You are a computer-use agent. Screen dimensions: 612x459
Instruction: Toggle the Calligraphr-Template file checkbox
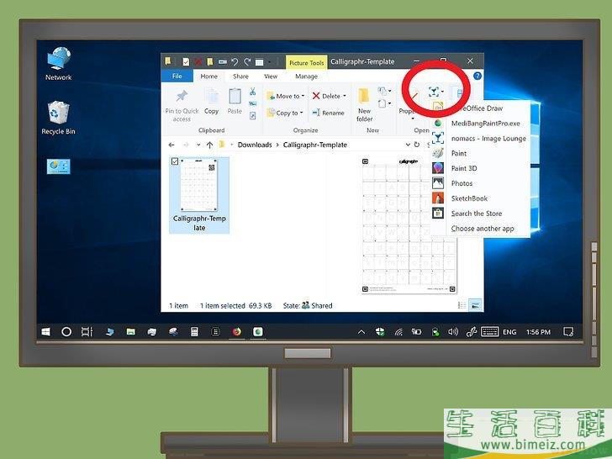coord(175,161)
